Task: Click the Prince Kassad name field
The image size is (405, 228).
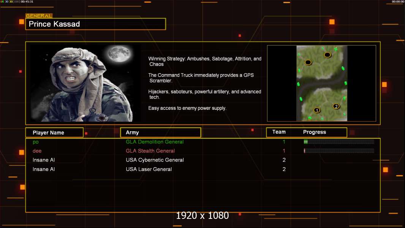Action: (x=96, y=24)
